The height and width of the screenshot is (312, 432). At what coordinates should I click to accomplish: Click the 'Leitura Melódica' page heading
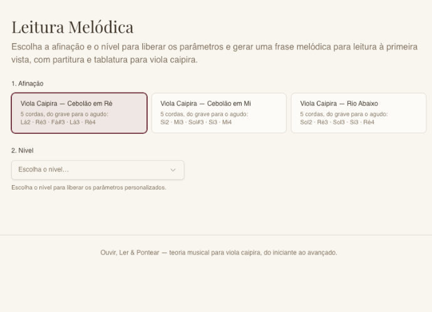(73, 28)
